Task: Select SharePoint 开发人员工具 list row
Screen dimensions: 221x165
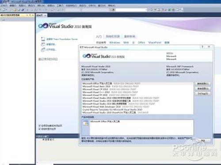Action: click(x=137, y=113)
